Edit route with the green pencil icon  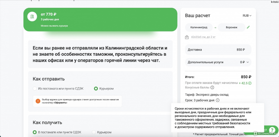(x=248, y=27)
